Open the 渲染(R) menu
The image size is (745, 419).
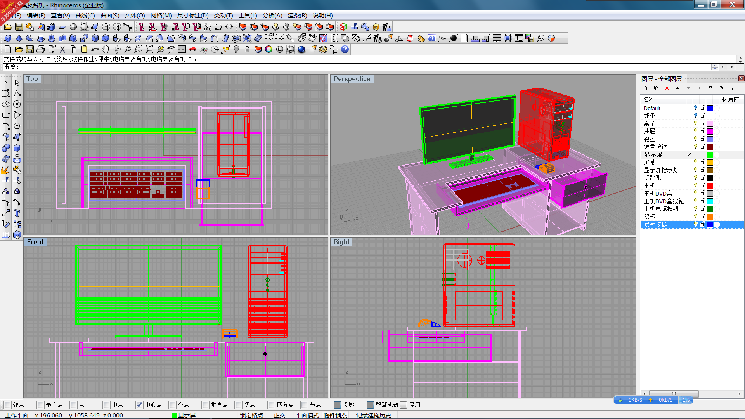tap(297, 16)
